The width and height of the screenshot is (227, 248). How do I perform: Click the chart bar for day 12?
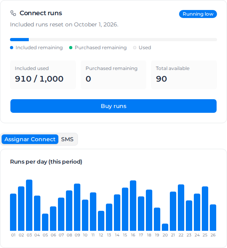(x=101, y=221)
